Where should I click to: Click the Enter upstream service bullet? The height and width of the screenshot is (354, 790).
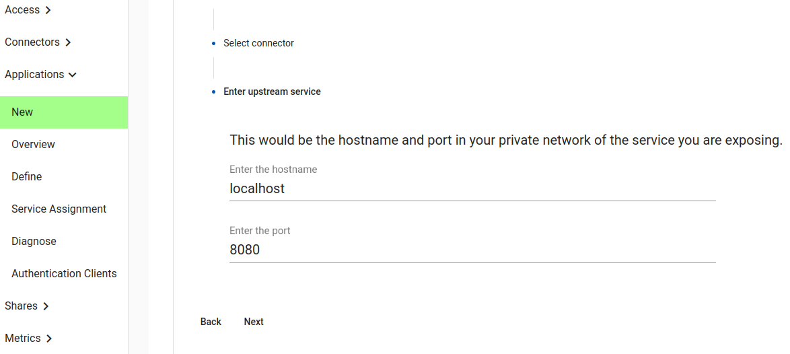pyautogui.click(x=214, y=92)
